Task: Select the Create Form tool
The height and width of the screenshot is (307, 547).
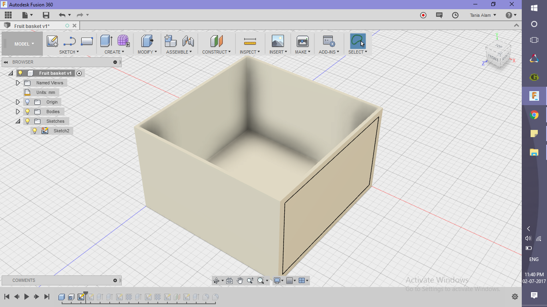Action: (123, 41)
